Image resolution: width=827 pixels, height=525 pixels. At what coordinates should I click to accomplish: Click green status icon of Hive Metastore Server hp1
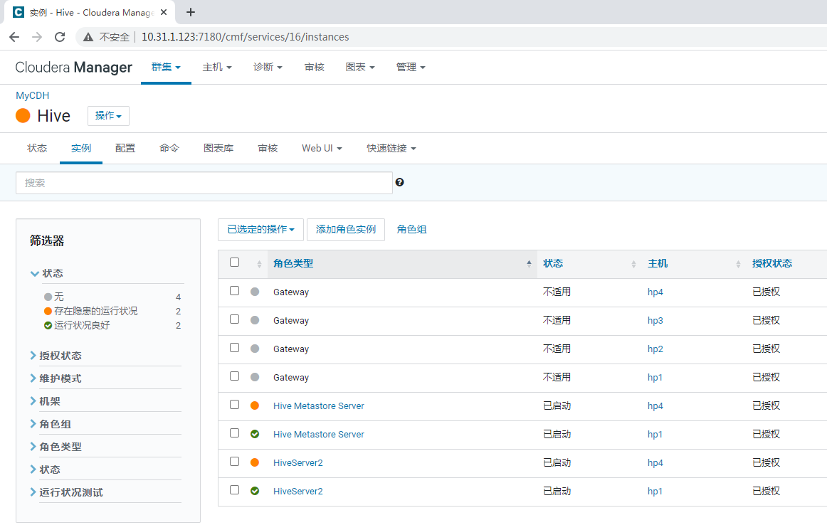(x=255, y=434)
